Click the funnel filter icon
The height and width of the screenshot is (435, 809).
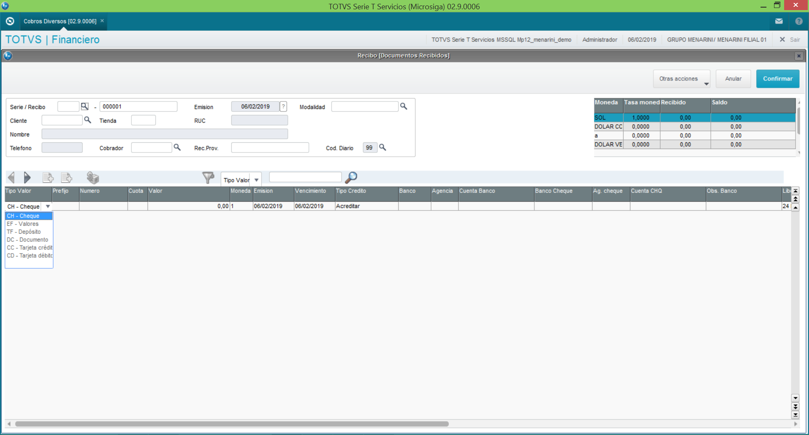[x=208, y=177]
